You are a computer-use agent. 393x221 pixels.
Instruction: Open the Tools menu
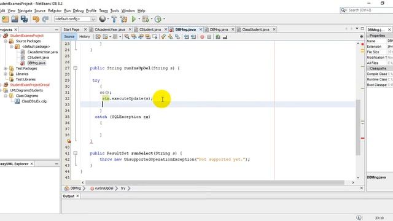(115, 10)
